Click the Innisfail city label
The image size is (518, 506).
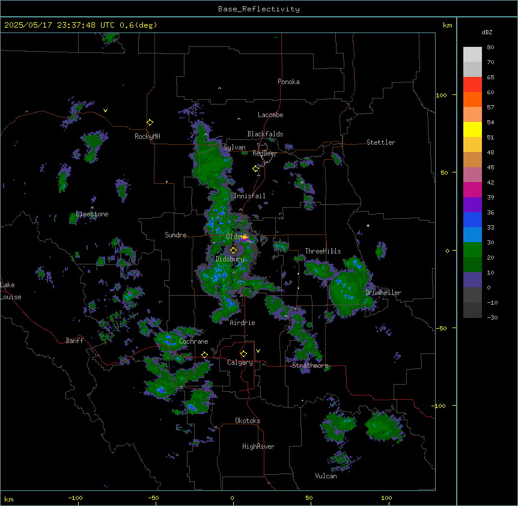click(x=249, y=196)
